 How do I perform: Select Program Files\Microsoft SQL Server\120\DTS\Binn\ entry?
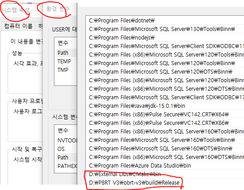click(x=165, y=72)
